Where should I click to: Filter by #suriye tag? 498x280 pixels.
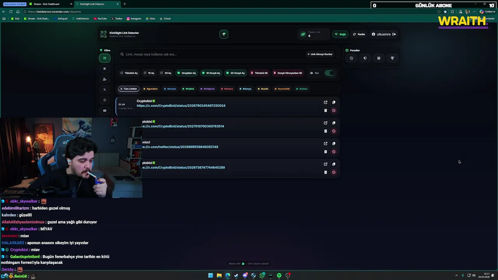coord(170,89)
